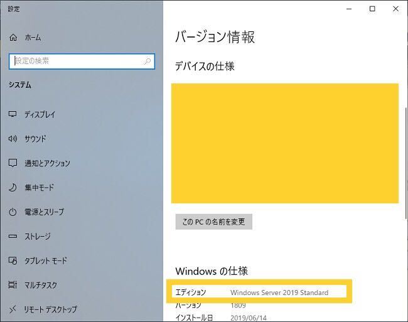Screen dimensions: 408x322
Task: Open ホーム settings home
Action: pos(33,38)
